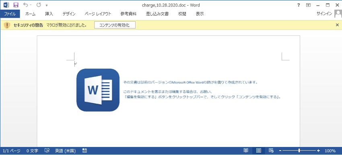Select the large Word logo image
This screenshot has height=155, width=342.
coord(98,90)
